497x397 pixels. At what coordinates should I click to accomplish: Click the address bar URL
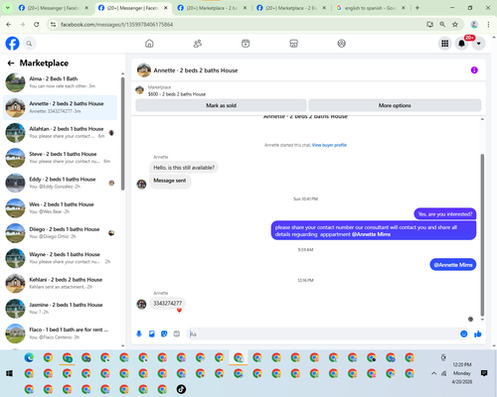tap(116, 25)
